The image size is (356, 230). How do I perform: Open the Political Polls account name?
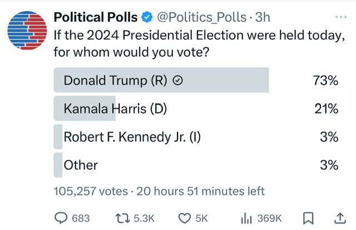(96, 17)
